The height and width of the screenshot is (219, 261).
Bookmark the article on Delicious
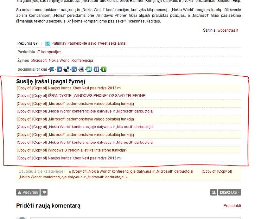pos(67,69)
